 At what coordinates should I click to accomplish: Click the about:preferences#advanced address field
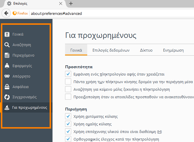(112, 13)
